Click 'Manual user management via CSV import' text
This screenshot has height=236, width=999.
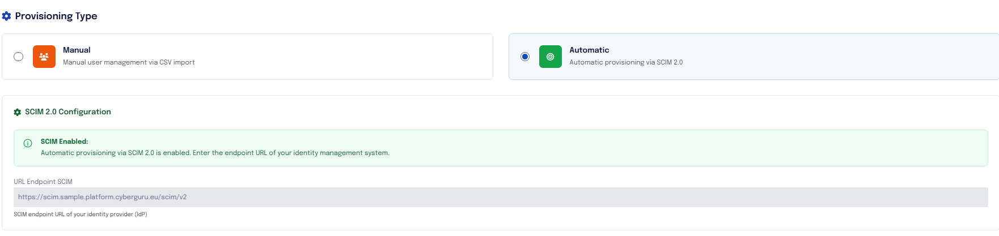pos(129,62)
